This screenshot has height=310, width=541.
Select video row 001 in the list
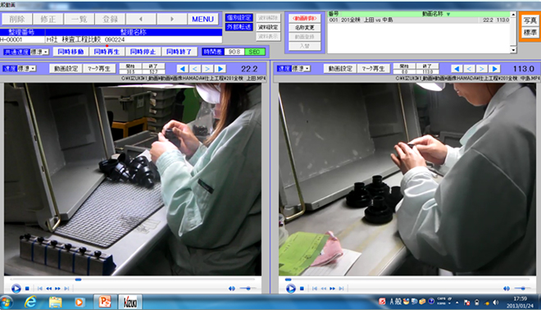pyautogui.click(x=419, y=20)
